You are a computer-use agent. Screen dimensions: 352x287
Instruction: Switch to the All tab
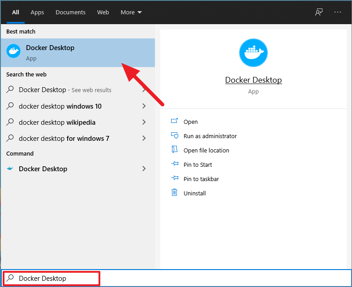[16, 13]
